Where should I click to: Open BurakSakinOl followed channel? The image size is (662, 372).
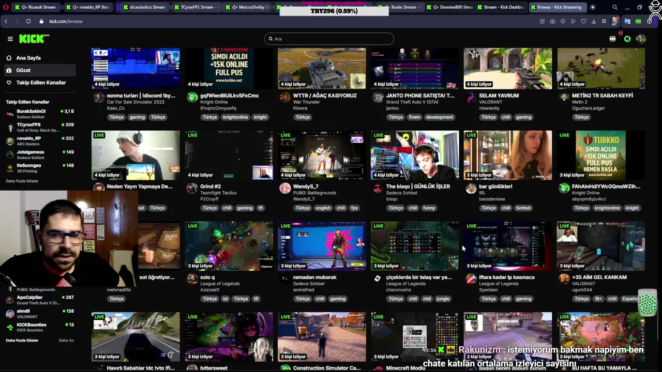click(40, 114)
